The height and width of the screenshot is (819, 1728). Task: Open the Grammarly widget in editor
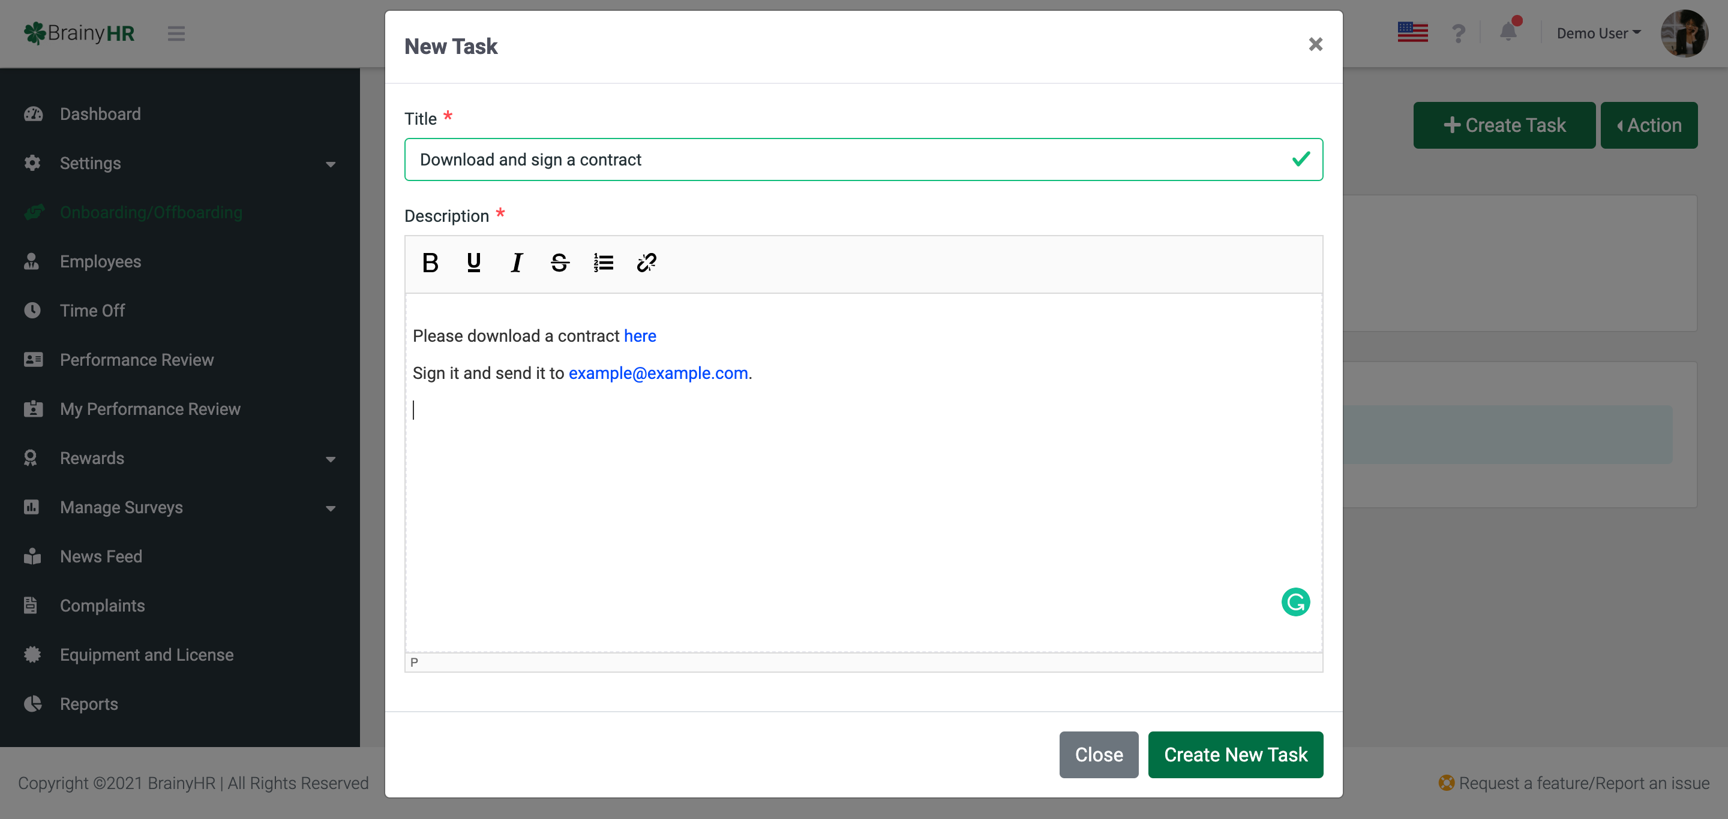pyautogui.click(x=1295, y=602)
